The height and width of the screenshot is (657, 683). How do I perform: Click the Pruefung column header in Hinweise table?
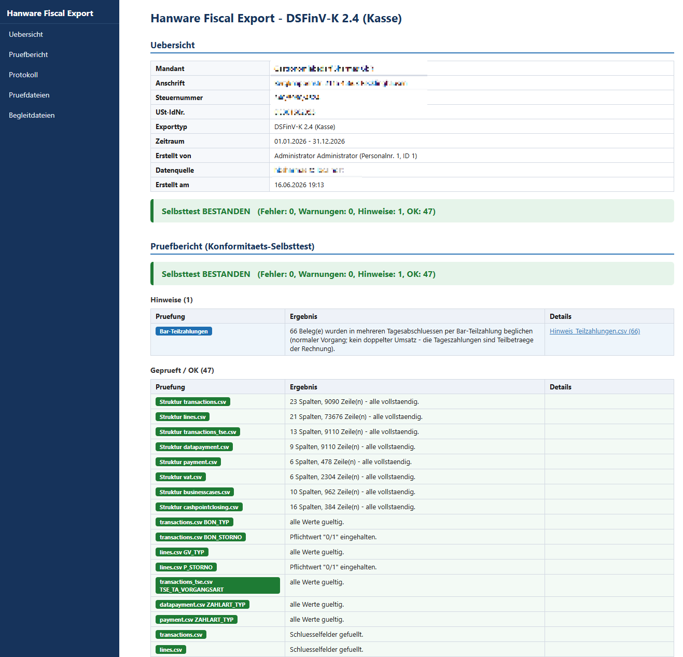pos(170,317)
